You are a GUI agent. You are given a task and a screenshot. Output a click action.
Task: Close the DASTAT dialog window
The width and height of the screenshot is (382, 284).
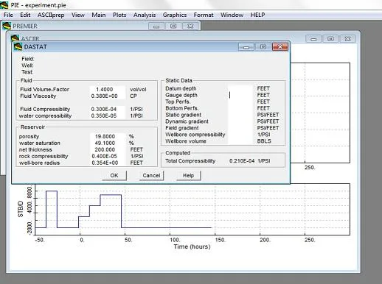280,46
